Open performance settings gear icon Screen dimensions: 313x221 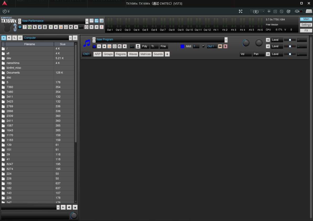tap(20, 27)
